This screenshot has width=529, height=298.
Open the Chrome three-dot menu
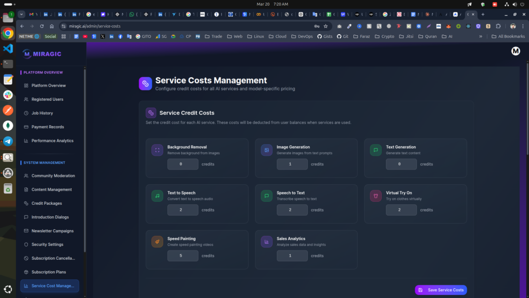[523, 26]
